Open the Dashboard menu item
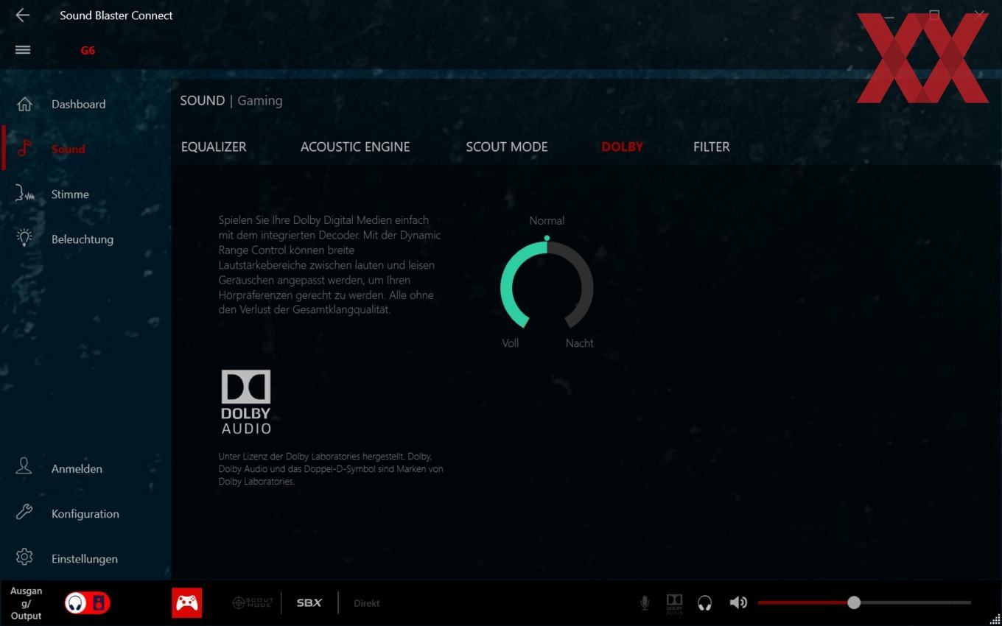This screenshot has height=626, width=1002. click(78, 104)
